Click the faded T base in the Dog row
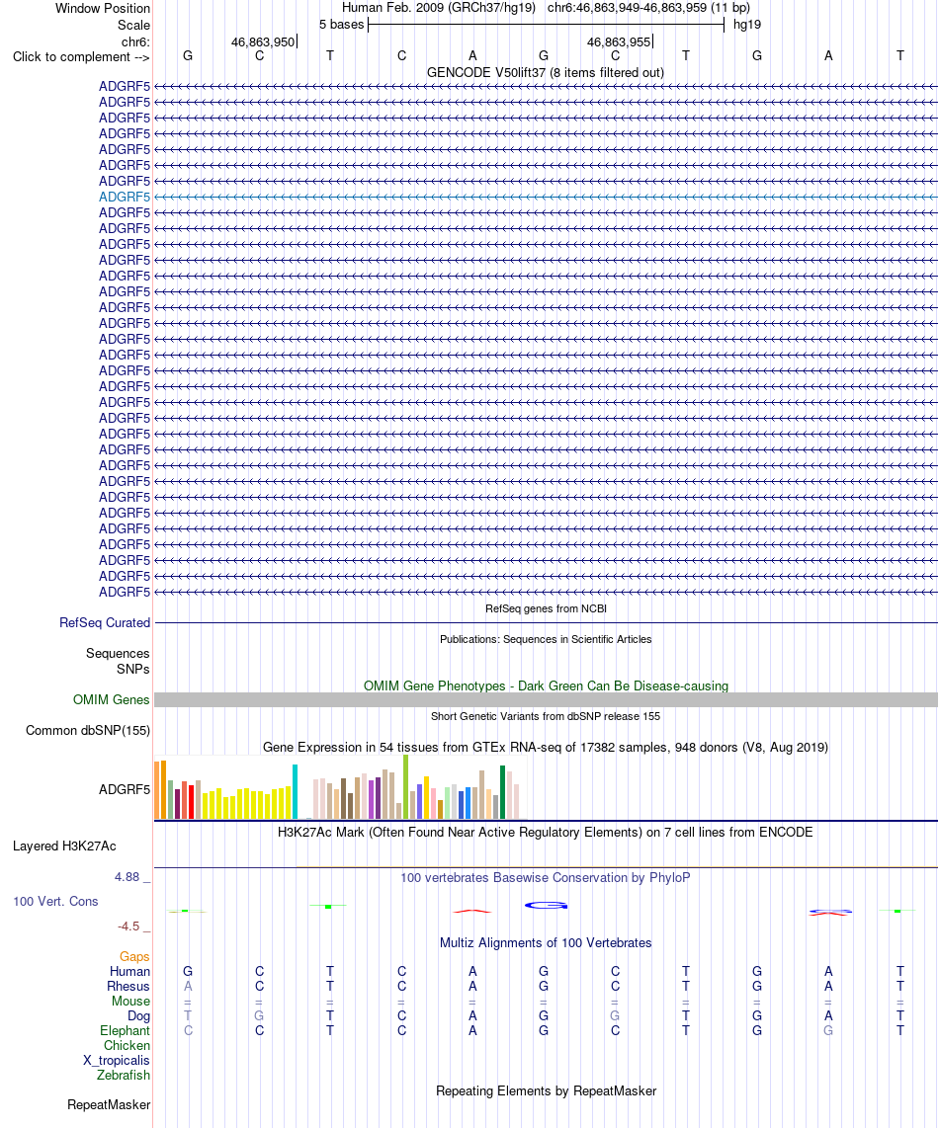Viewport: 939px width, 1128px height. (188, 1015)
